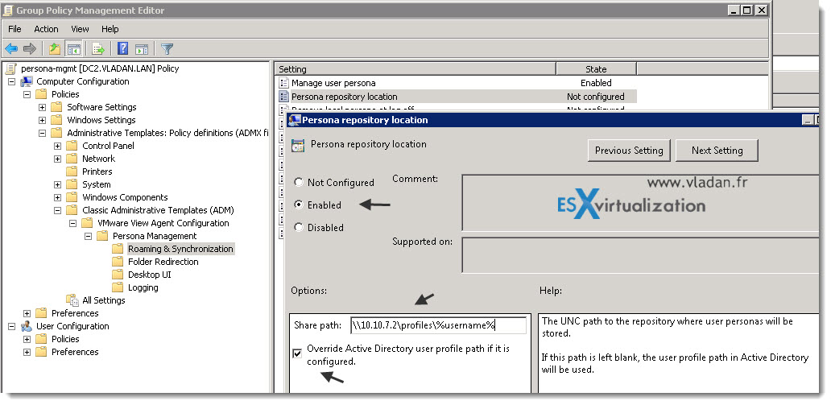Click the persona-mgmt policy scroll icon

click(11, 68)
